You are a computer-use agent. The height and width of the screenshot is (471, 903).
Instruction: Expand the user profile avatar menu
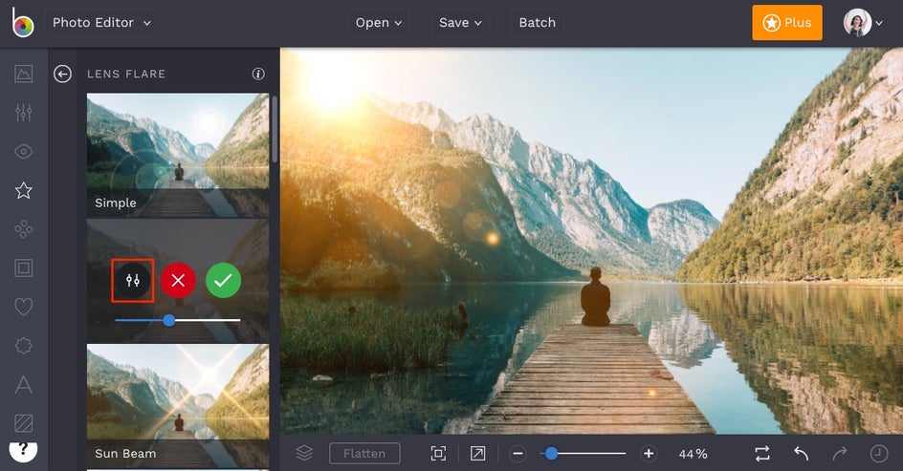[x=863, y=23]
